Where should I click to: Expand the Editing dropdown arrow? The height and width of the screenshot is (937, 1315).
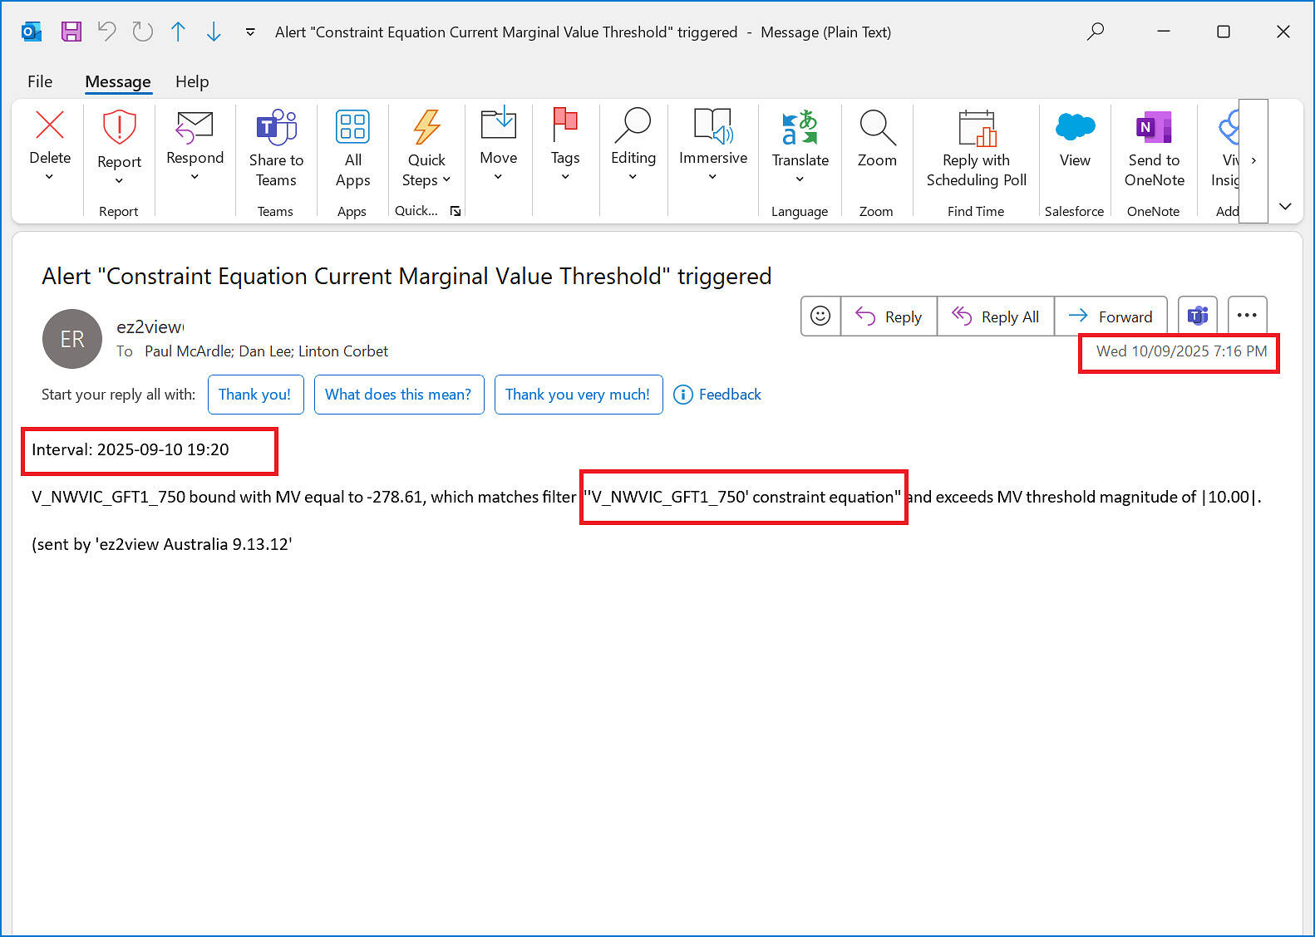tap(633, 177)
